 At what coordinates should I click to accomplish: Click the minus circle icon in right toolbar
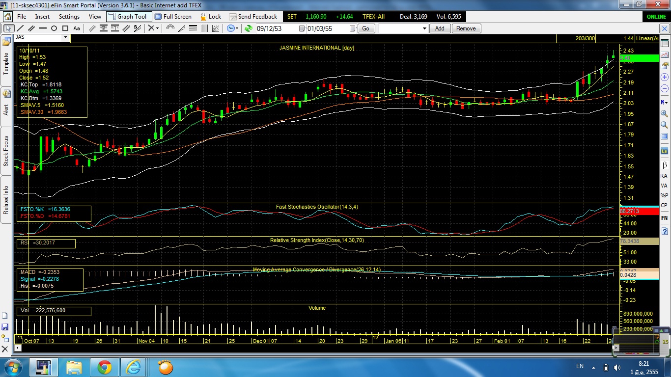(x=665, y=88)
